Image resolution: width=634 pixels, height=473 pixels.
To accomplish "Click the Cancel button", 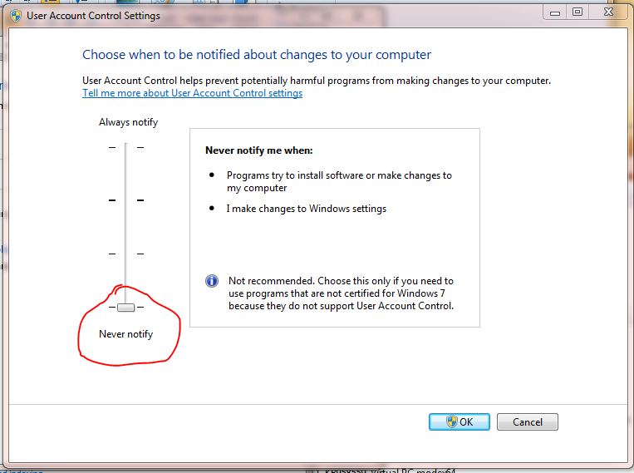I will (528, 421).
